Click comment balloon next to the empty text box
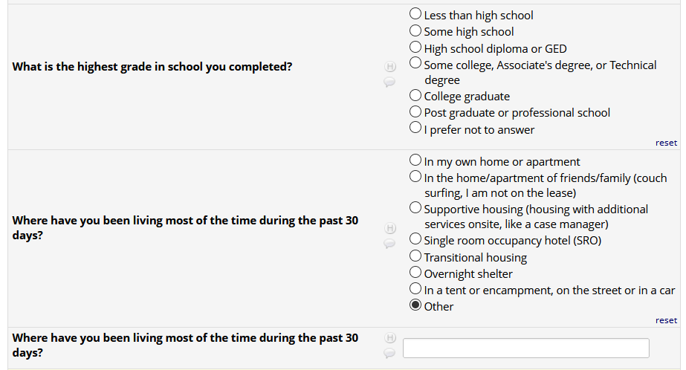686x370 pixels. point(389,353)
